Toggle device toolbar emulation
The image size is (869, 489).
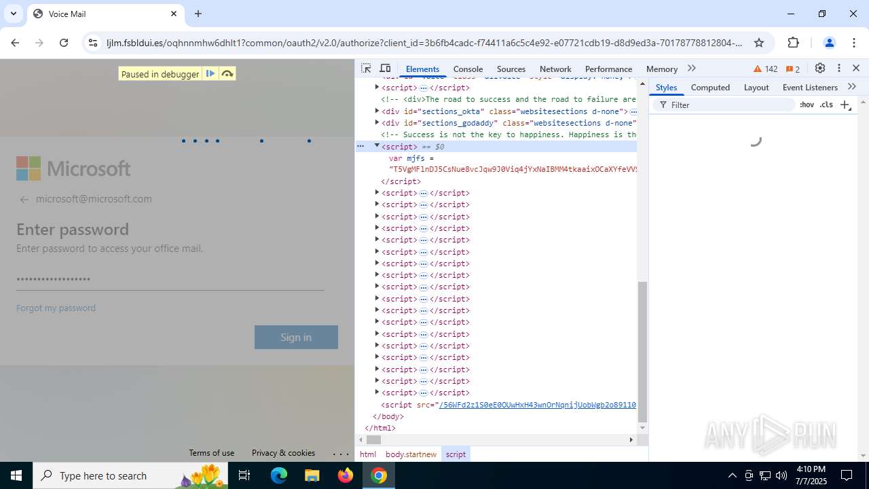385,69
